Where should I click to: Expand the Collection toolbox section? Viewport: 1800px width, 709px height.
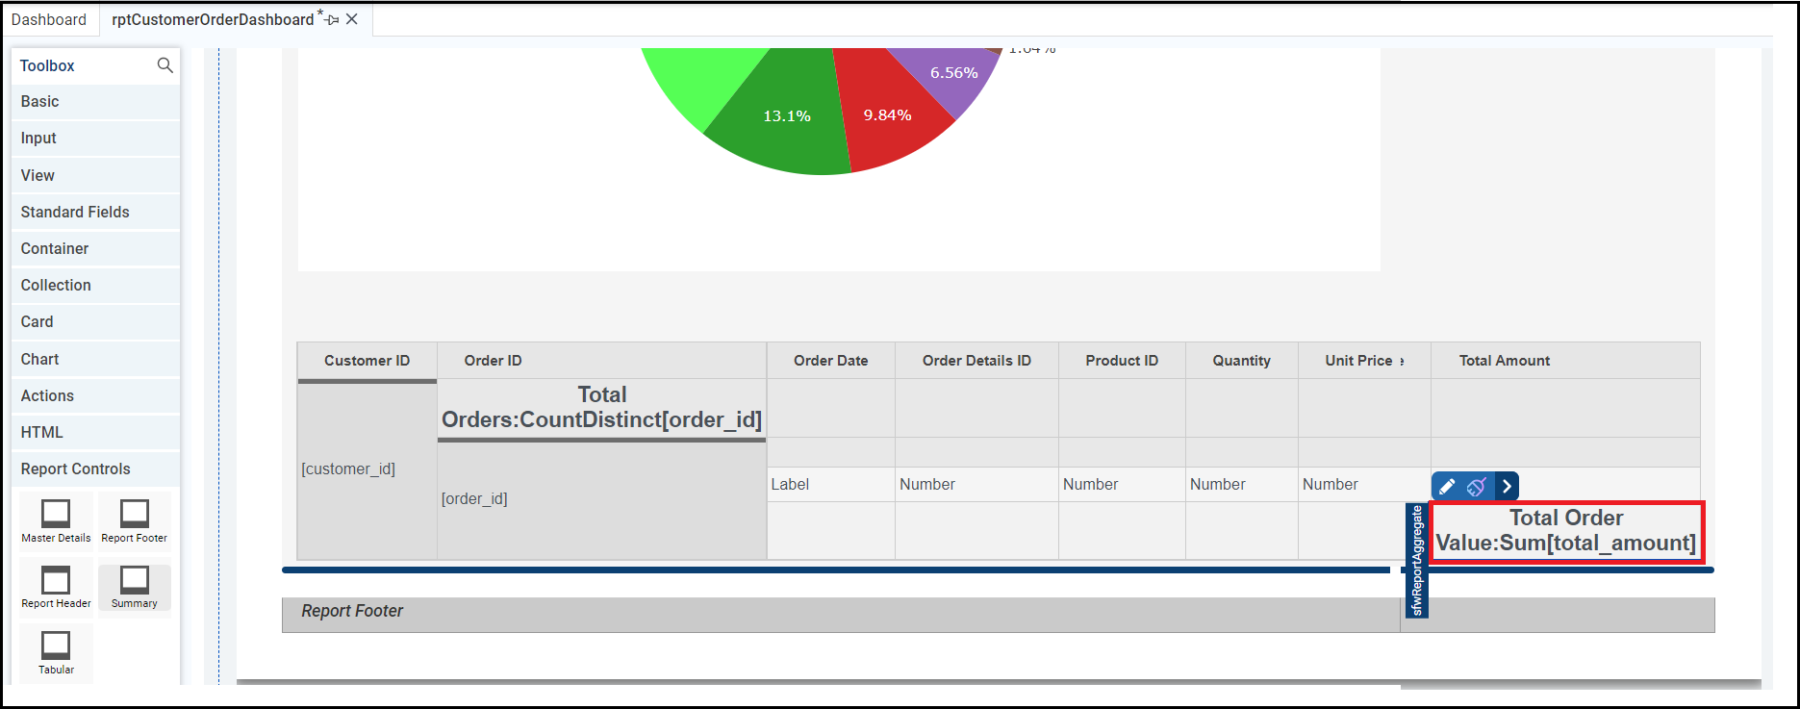coord(95,285)
